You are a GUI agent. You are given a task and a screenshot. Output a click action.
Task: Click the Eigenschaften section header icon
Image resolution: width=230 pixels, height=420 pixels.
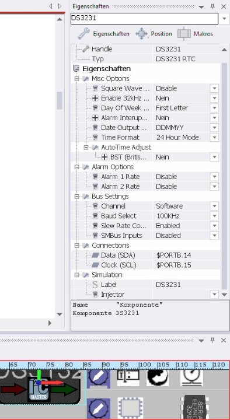[x=76, y=69]
